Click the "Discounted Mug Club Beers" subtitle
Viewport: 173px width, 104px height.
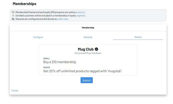pyautogui.click(x=88, y=53)
